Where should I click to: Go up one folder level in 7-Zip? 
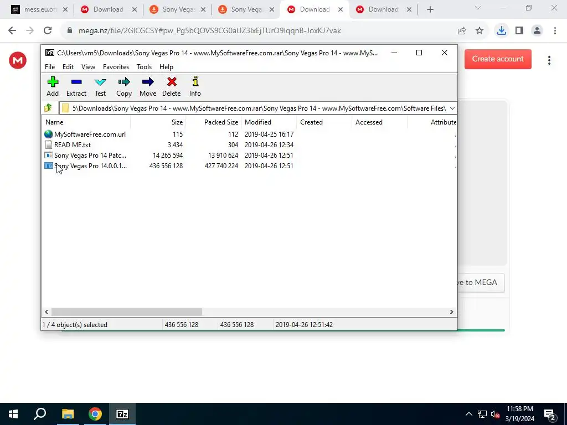[48, 108]
